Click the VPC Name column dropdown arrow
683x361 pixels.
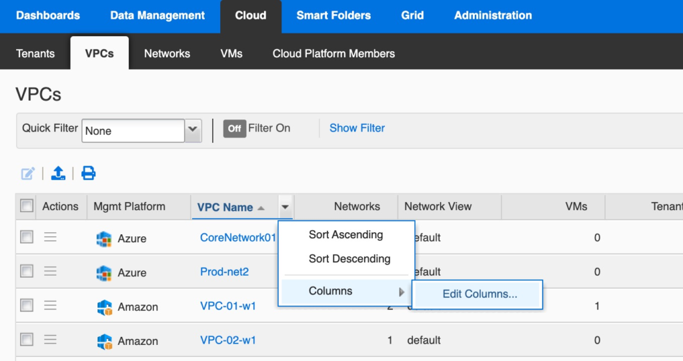coord(285,207)
